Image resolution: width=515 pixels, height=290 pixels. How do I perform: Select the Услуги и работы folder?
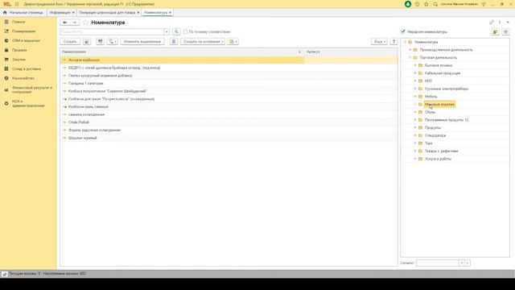(438, 159)
